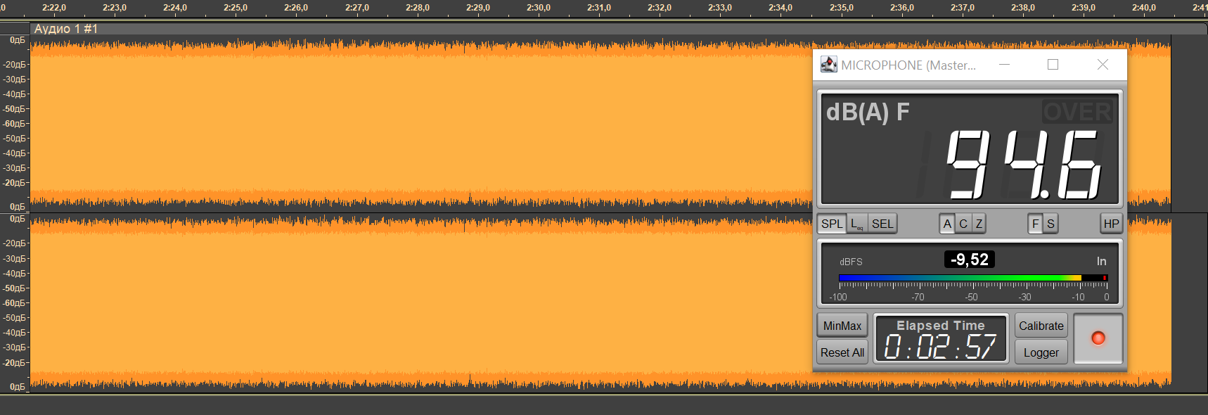Click the 94.6 dB level readout
The image size is (1208, 415).
[x=1023, y=165]
